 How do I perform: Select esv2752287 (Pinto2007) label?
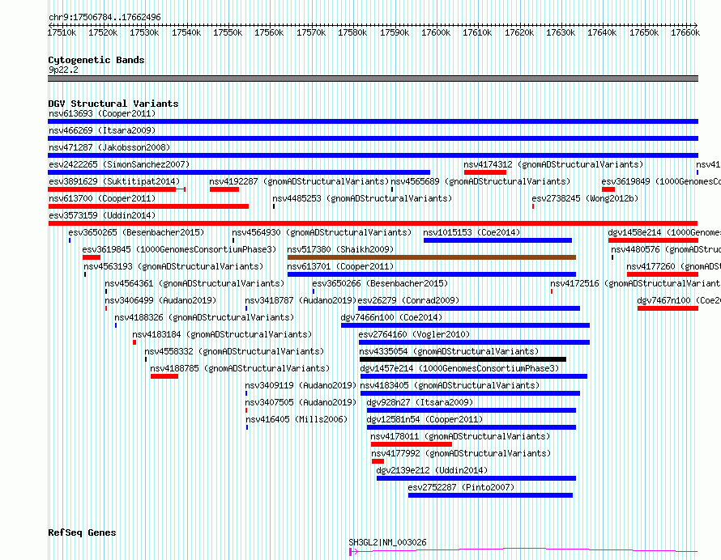[461, 487]
